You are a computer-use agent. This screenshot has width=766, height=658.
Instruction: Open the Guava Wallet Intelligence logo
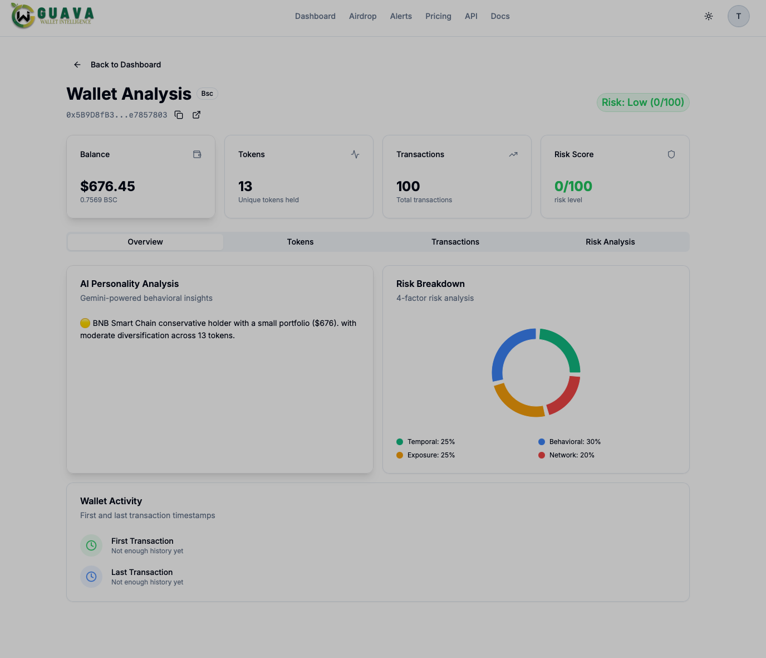pyautogui.click(x=52, y=16)
